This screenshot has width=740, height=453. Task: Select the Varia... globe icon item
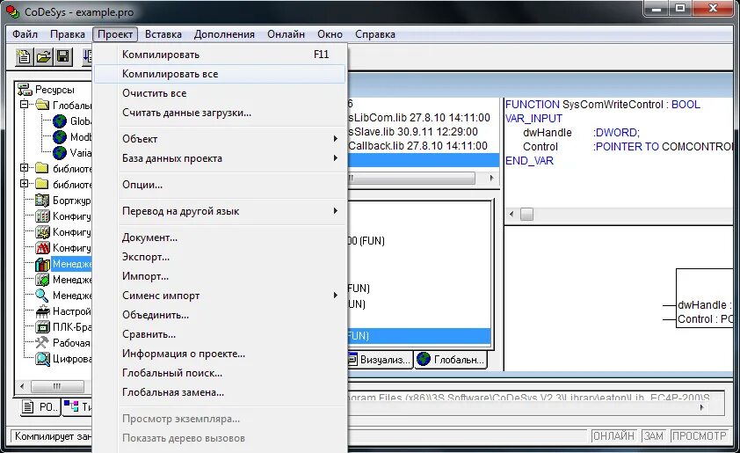point(60,152)
